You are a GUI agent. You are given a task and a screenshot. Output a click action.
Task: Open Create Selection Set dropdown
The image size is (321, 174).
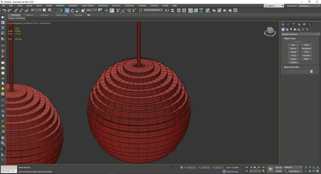click(x=153, y=10)
